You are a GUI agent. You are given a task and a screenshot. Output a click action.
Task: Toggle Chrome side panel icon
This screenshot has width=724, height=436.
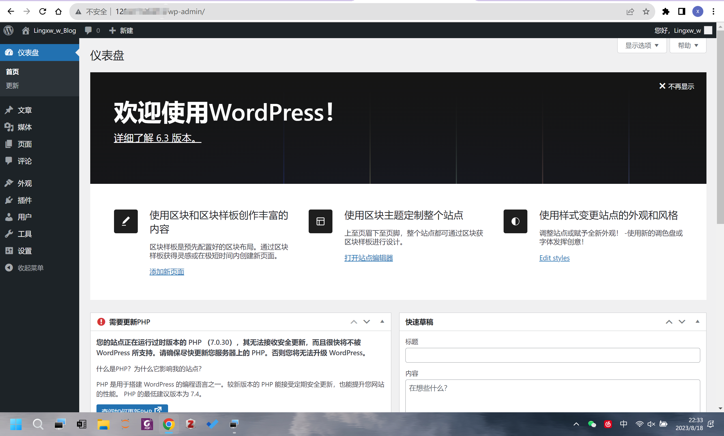coord(682,11)
